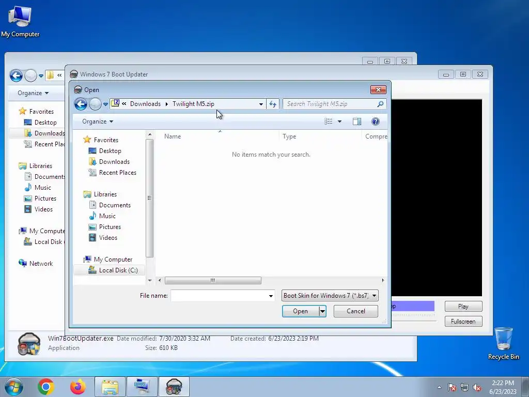
Task: Click Change your view icon
Action: (328, 121)
